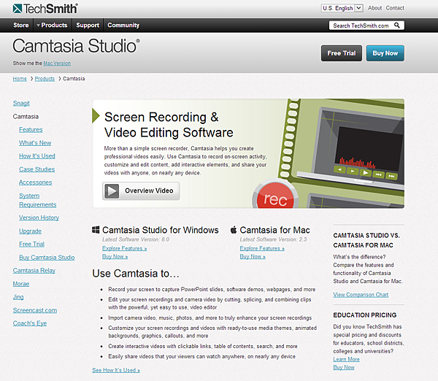Image resolution: width=438 pixels, height=381 pixels.
Task: Open Camtasia Relay sidebar link
Action: [34, 270]
